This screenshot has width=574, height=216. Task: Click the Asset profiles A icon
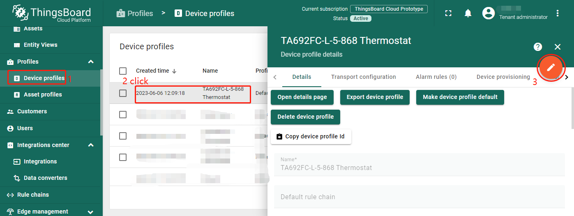(17, 94)
